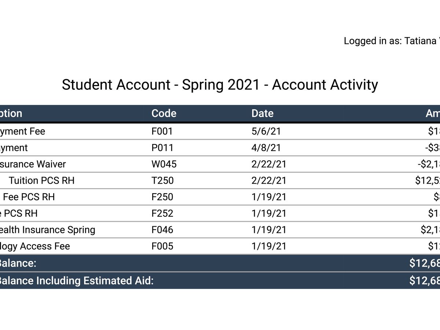This screenshot has height=330, width=440.
Task: Click the Account Activity page heading
Action: click(x=220, y=85)
